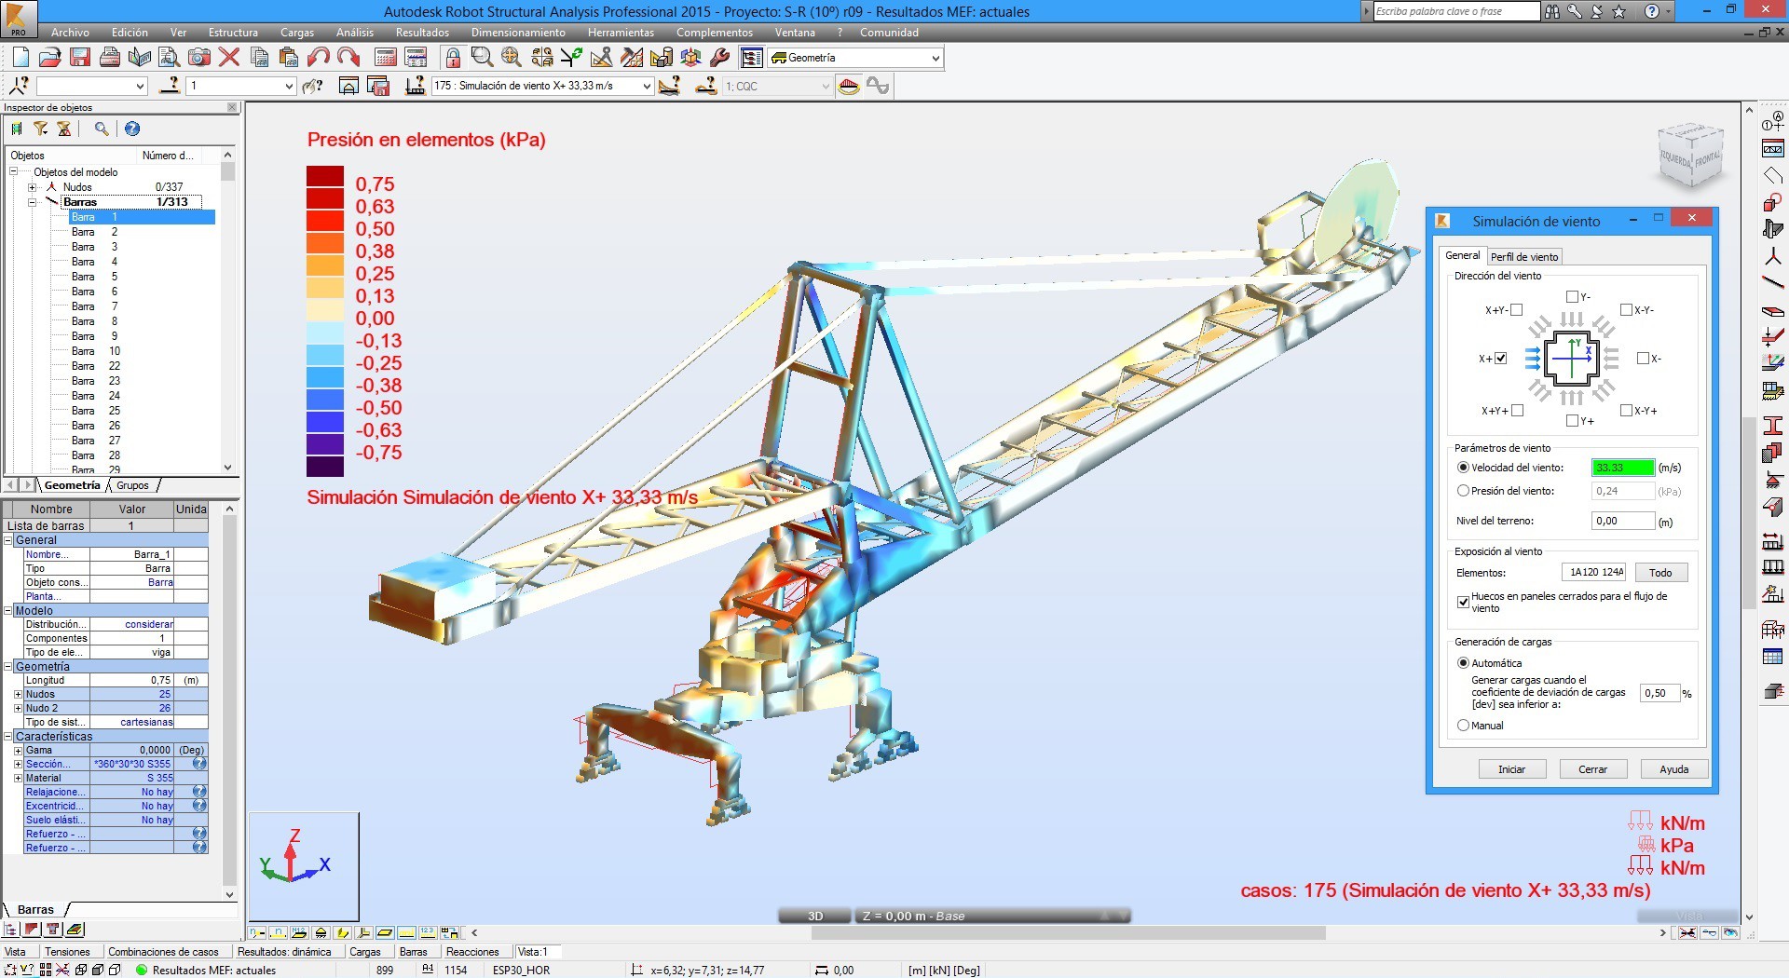The height and width of the screenshot is (978, 1789).
Task: Open preferences with the wrench icon
Action: click(x=720, y=58)
